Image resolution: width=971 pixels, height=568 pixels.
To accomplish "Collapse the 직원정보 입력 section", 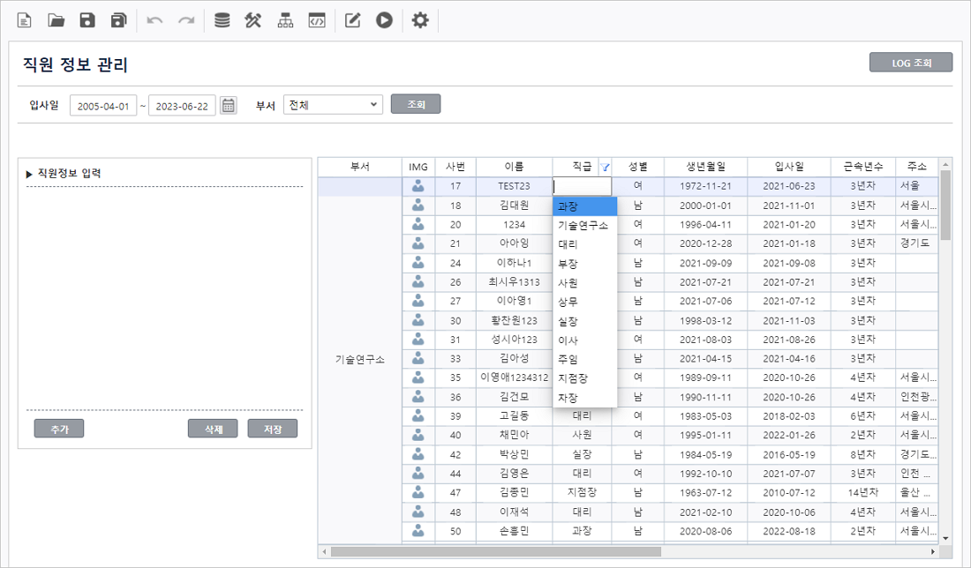I will point(29,174).
